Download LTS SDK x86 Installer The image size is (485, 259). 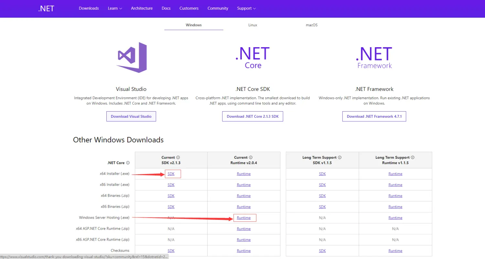click(322, 185)
